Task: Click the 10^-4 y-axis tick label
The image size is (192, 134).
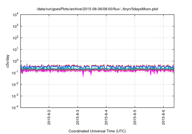Action: (x=15, y=108)
